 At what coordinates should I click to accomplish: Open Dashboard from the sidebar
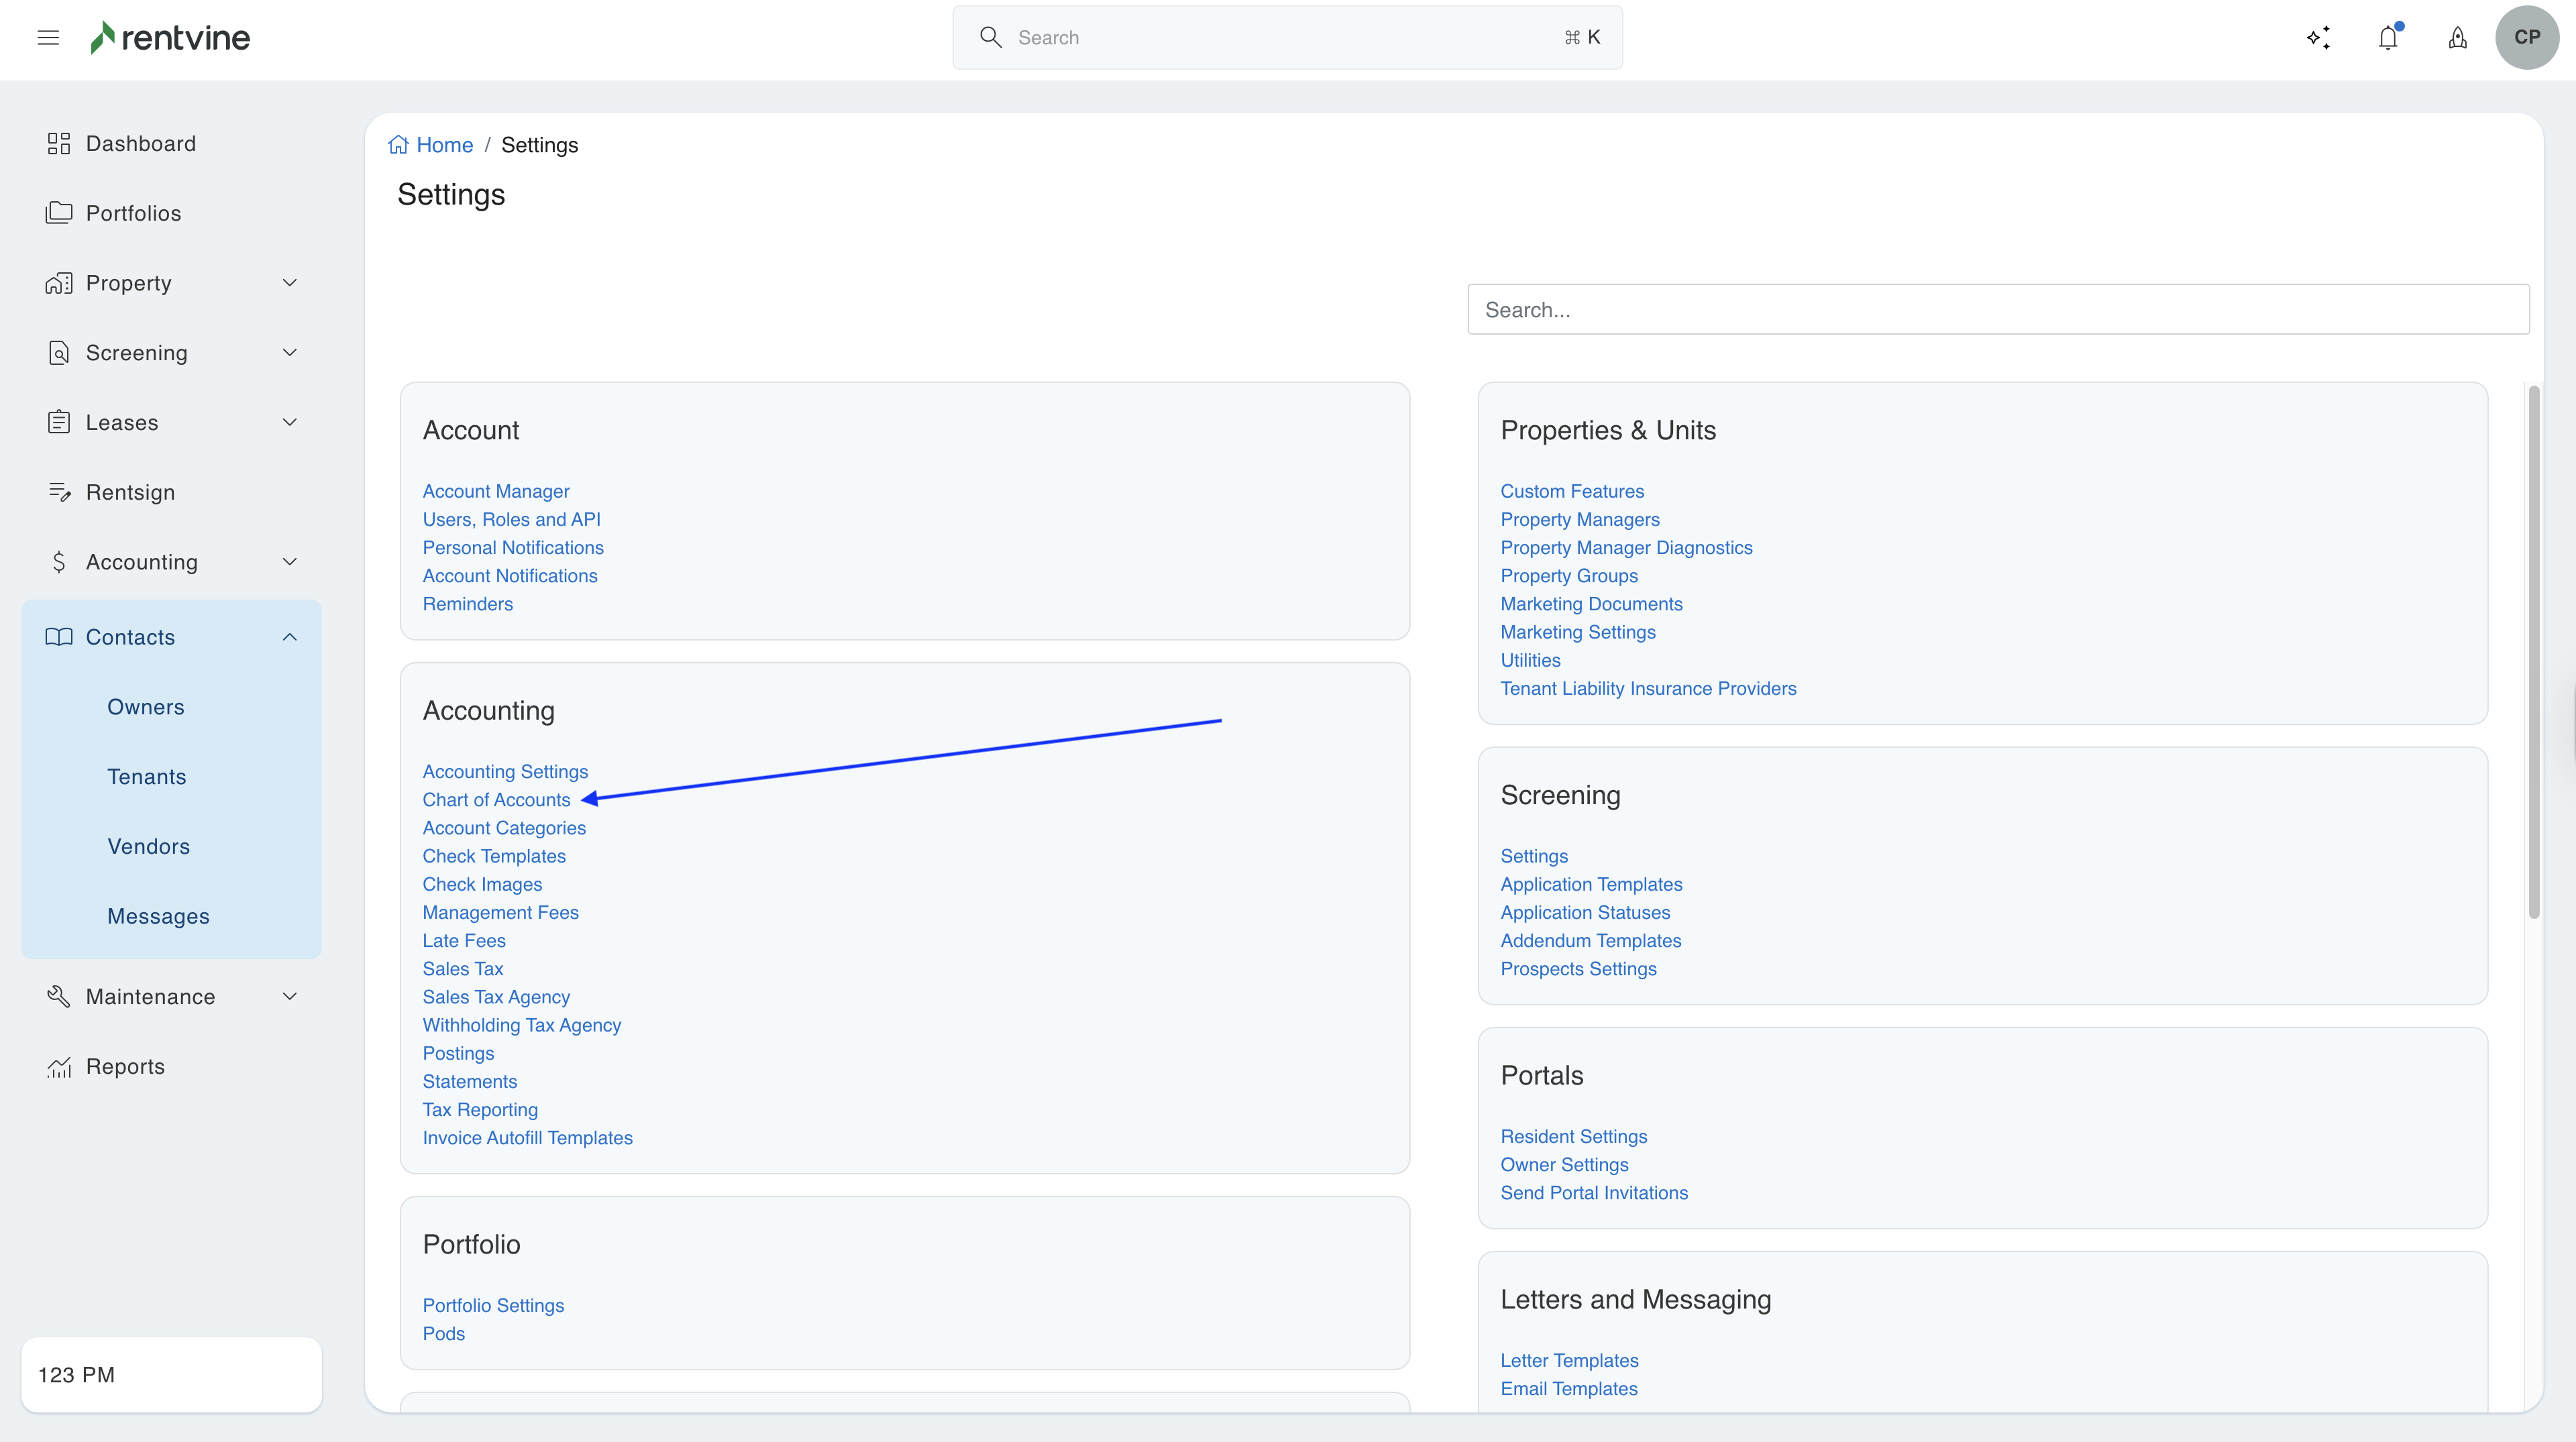140,144
